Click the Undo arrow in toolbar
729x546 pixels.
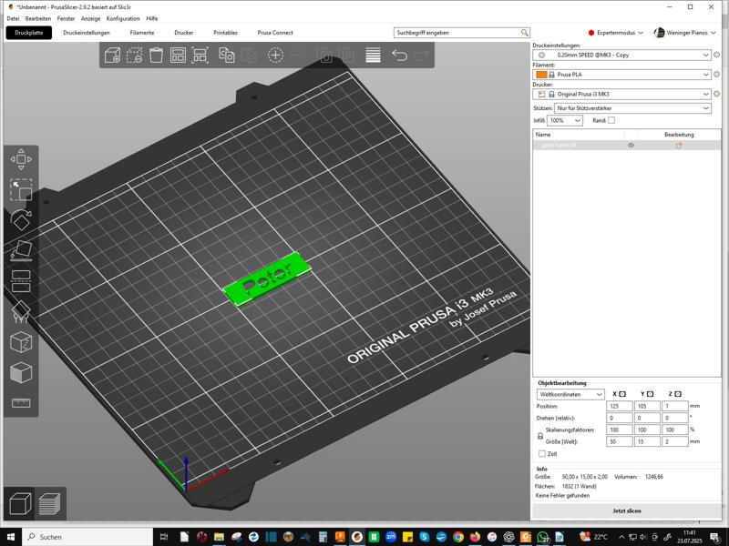coord(399,56)
